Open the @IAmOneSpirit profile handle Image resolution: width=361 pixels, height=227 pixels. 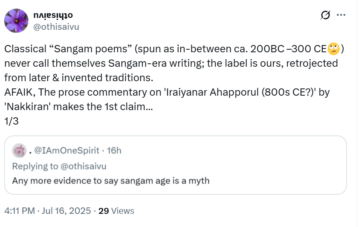(x=67, y=150)
